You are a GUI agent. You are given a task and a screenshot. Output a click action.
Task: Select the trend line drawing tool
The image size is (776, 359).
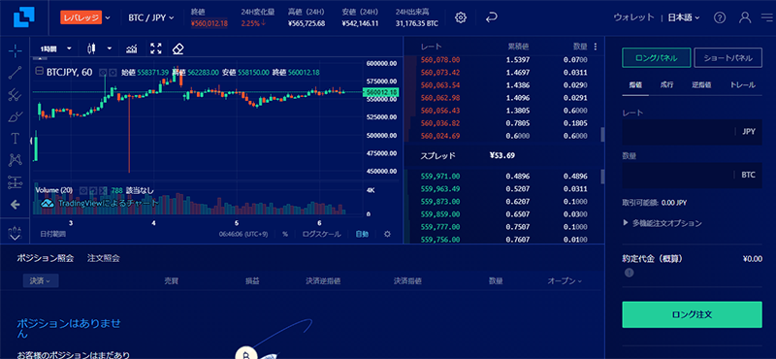tap(15, 73)
